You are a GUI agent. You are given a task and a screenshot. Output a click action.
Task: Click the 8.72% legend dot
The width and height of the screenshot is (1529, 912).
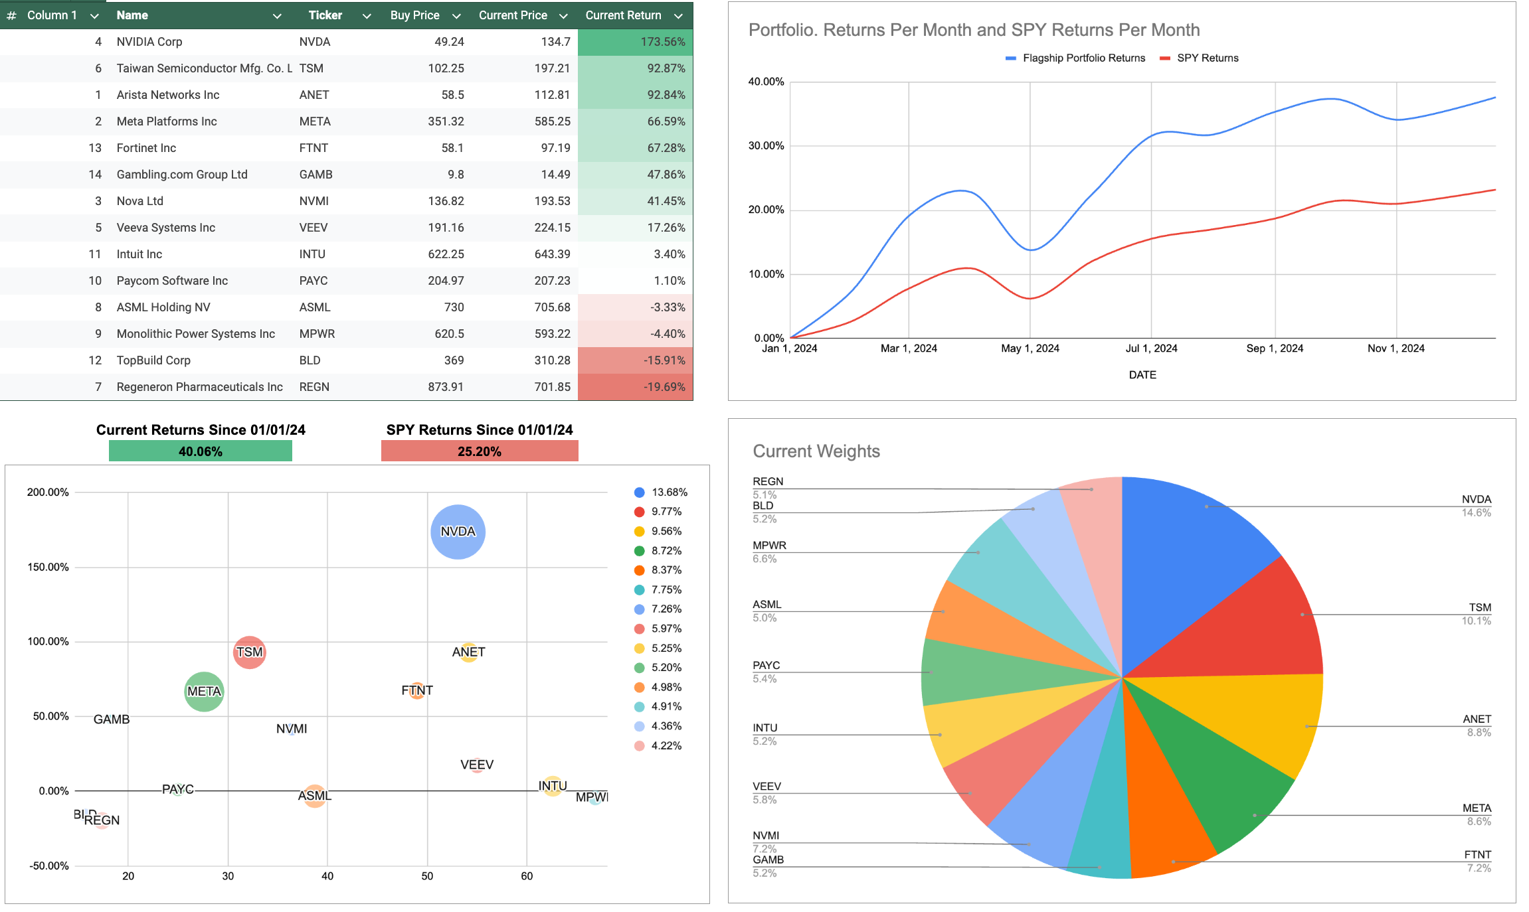(x=640, y=551)
